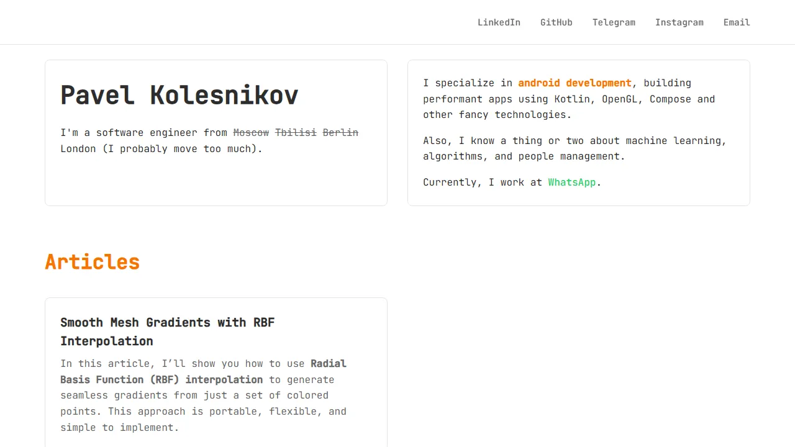Open the WhatsApp link in the bio
Screen dimensions: 795x447
pyautogui.click(x=571, y=182)
